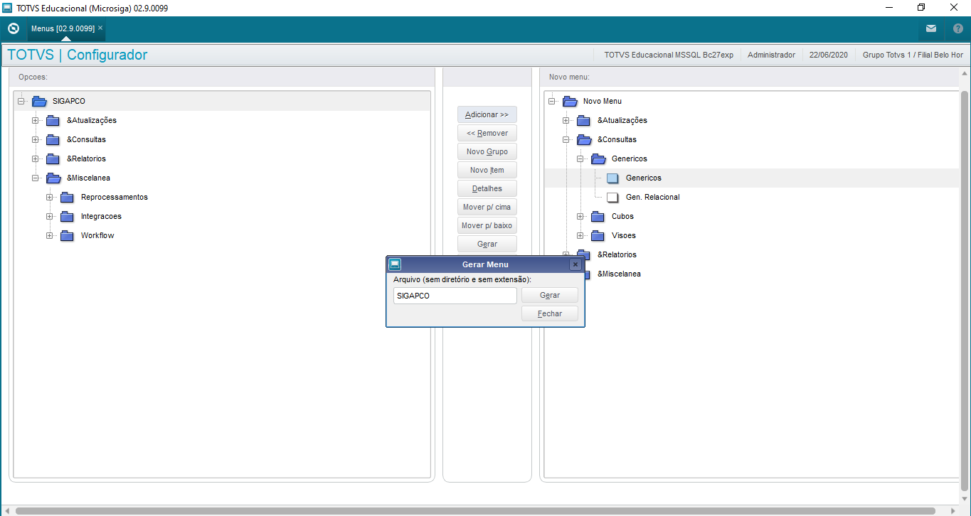Click the Integracoes folder icon
The image size is (971, 516).
[x=68, y=216]
